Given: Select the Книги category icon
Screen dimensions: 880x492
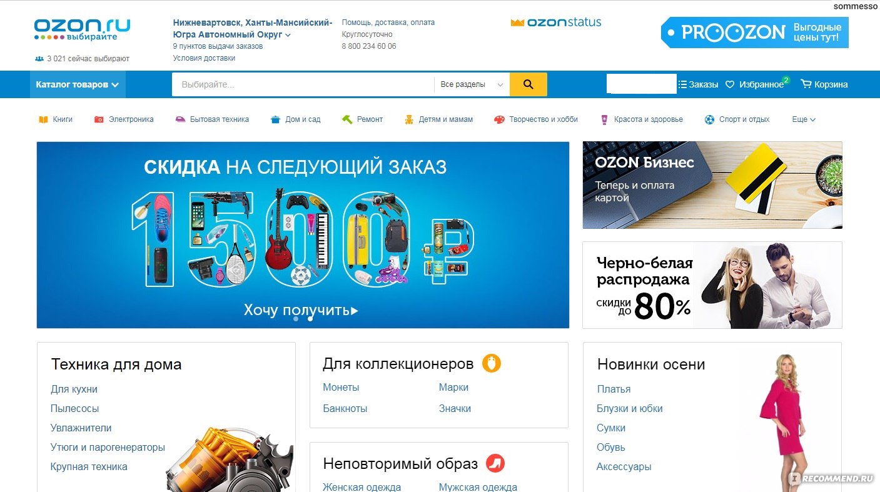Looking at the screenshot, I should tap(43, 119).
